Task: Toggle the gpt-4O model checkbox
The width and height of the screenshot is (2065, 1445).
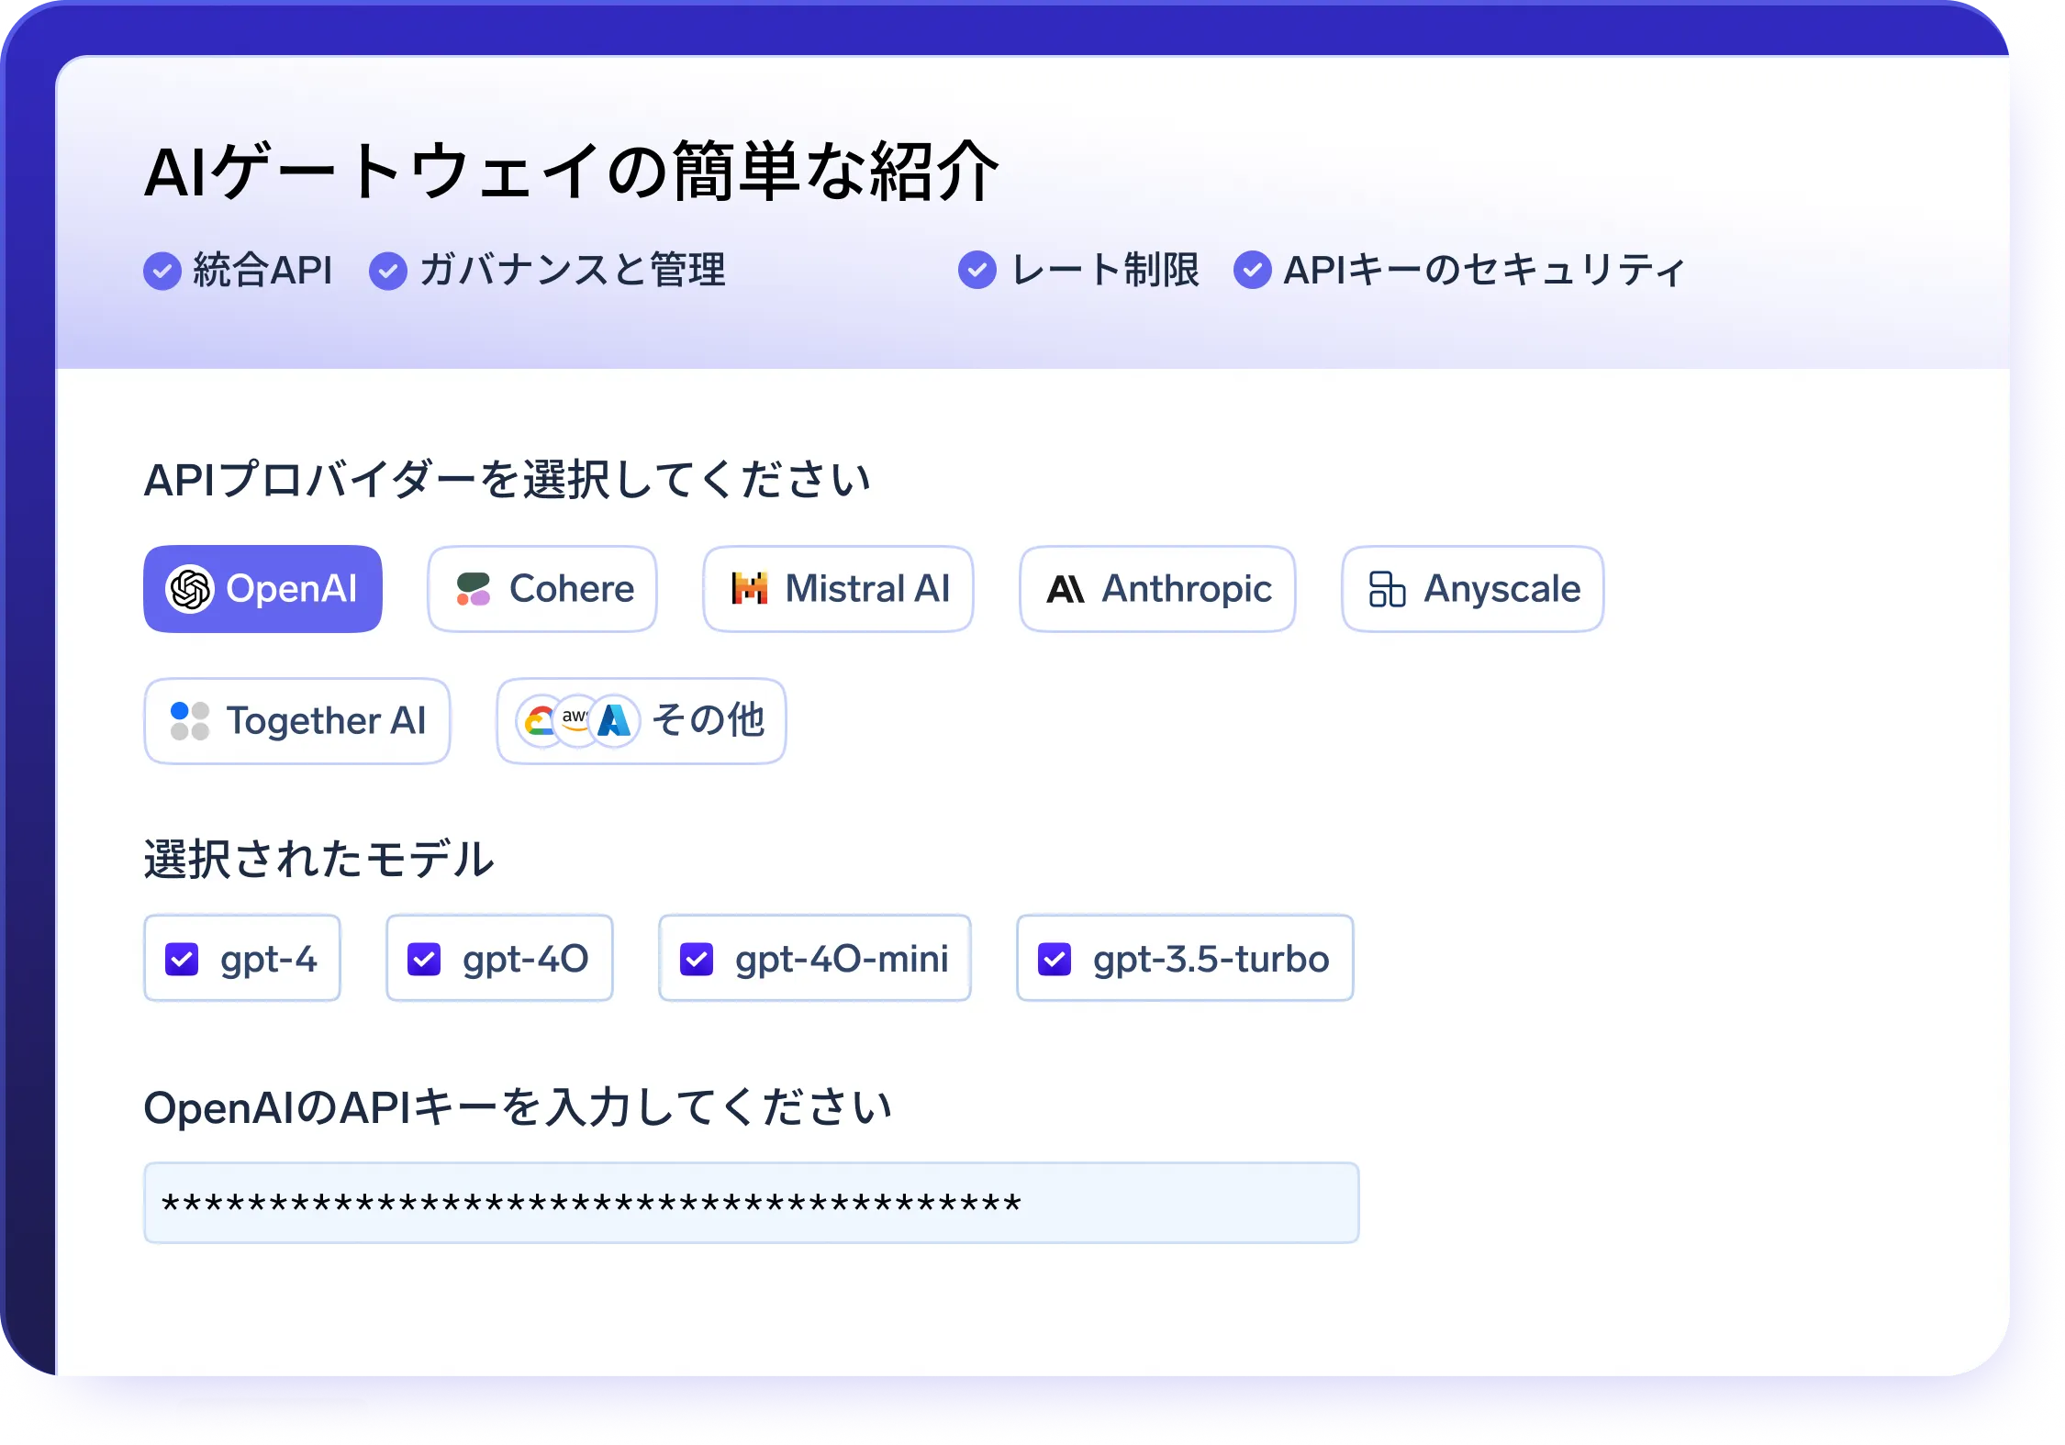Action: point(424,960)
